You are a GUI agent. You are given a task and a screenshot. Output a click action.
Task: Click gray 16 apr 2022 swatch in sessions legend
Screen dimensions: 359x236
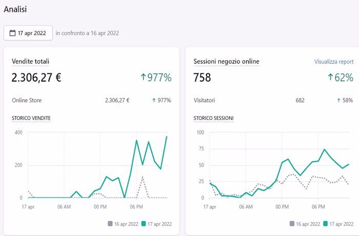click(x=292, y=224)
